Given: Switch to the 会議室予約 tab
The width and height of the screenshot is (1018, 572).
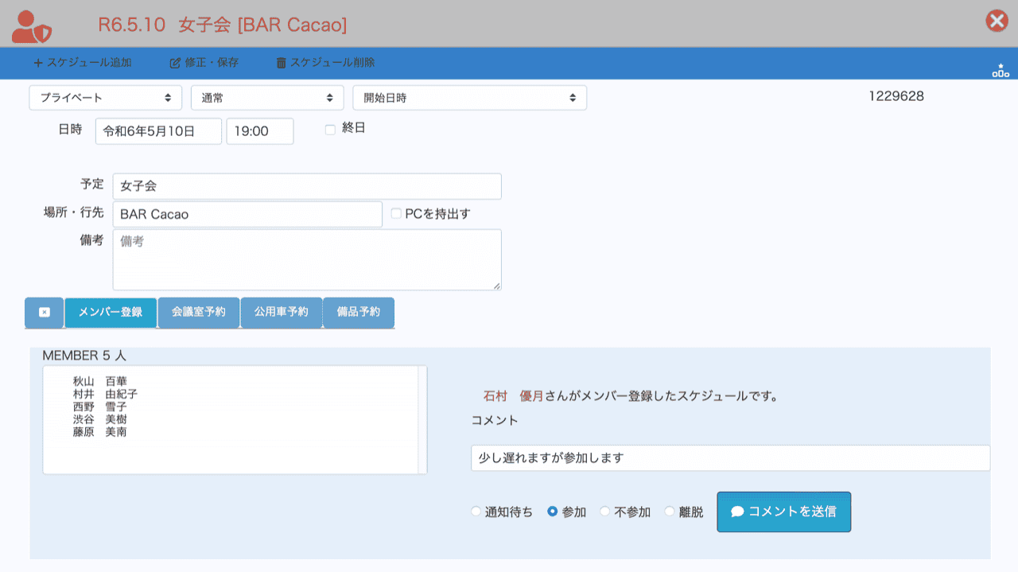Looking at the screenshot, I should pyautogui.click(x=199, y=313).
